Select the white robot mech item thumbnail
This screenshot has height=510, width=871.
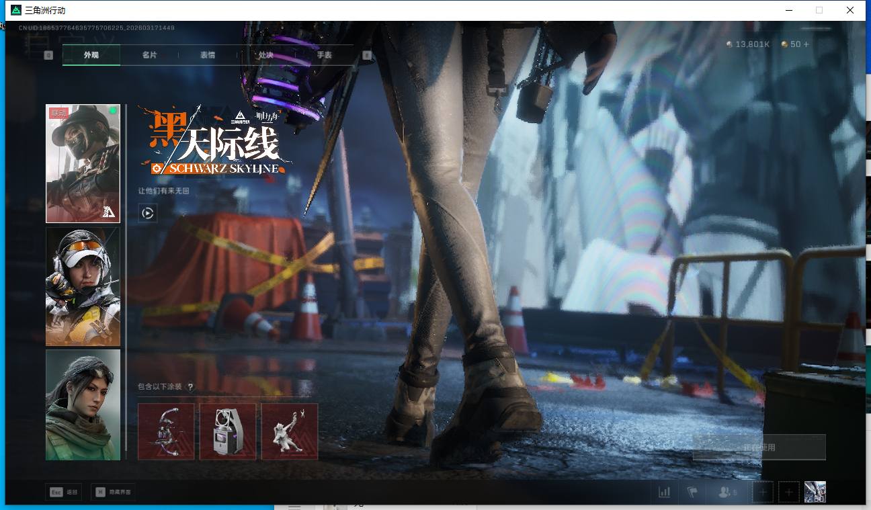click(x=228, y=431)
